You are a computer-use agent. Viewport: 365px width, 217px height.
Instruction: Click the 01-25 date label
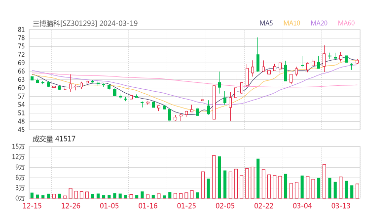(x=186, y=206)
